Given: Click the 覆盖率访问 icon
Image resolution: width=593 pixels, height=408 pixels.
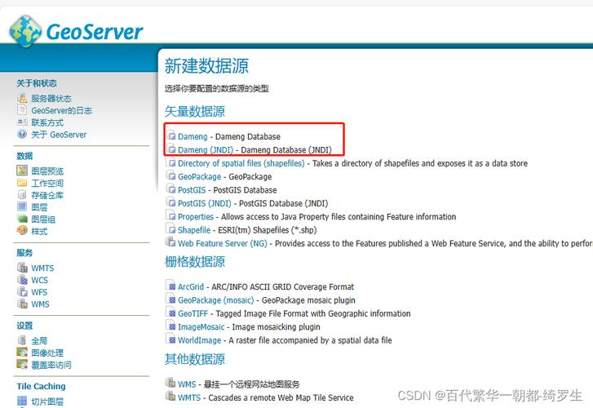Looking at the screenshot, I should [x=22, y=365].
